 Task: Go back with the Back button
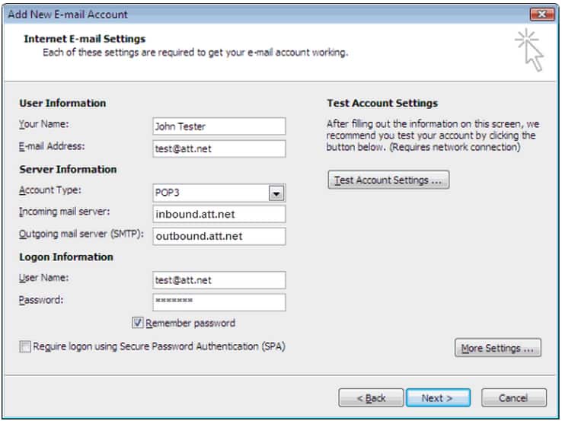[x=371, y=398]
